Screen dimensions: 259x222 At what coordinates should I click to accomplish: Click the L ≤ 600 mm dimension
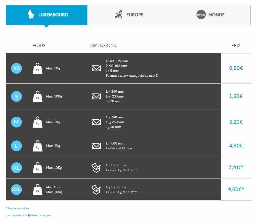coord(115,143)
